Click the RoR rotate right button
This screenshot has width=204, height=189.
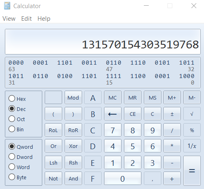coord(73,130)
